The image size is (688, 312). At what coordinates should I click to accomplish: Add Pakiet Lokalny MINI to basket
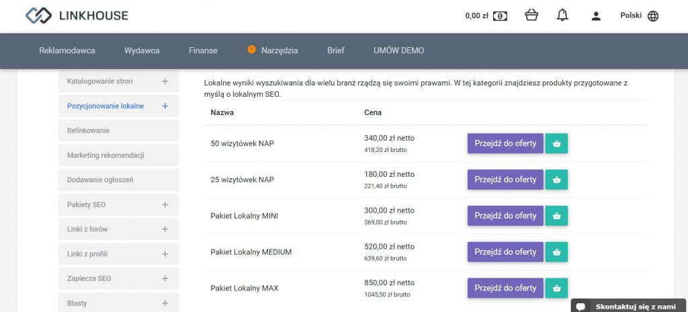557,216
